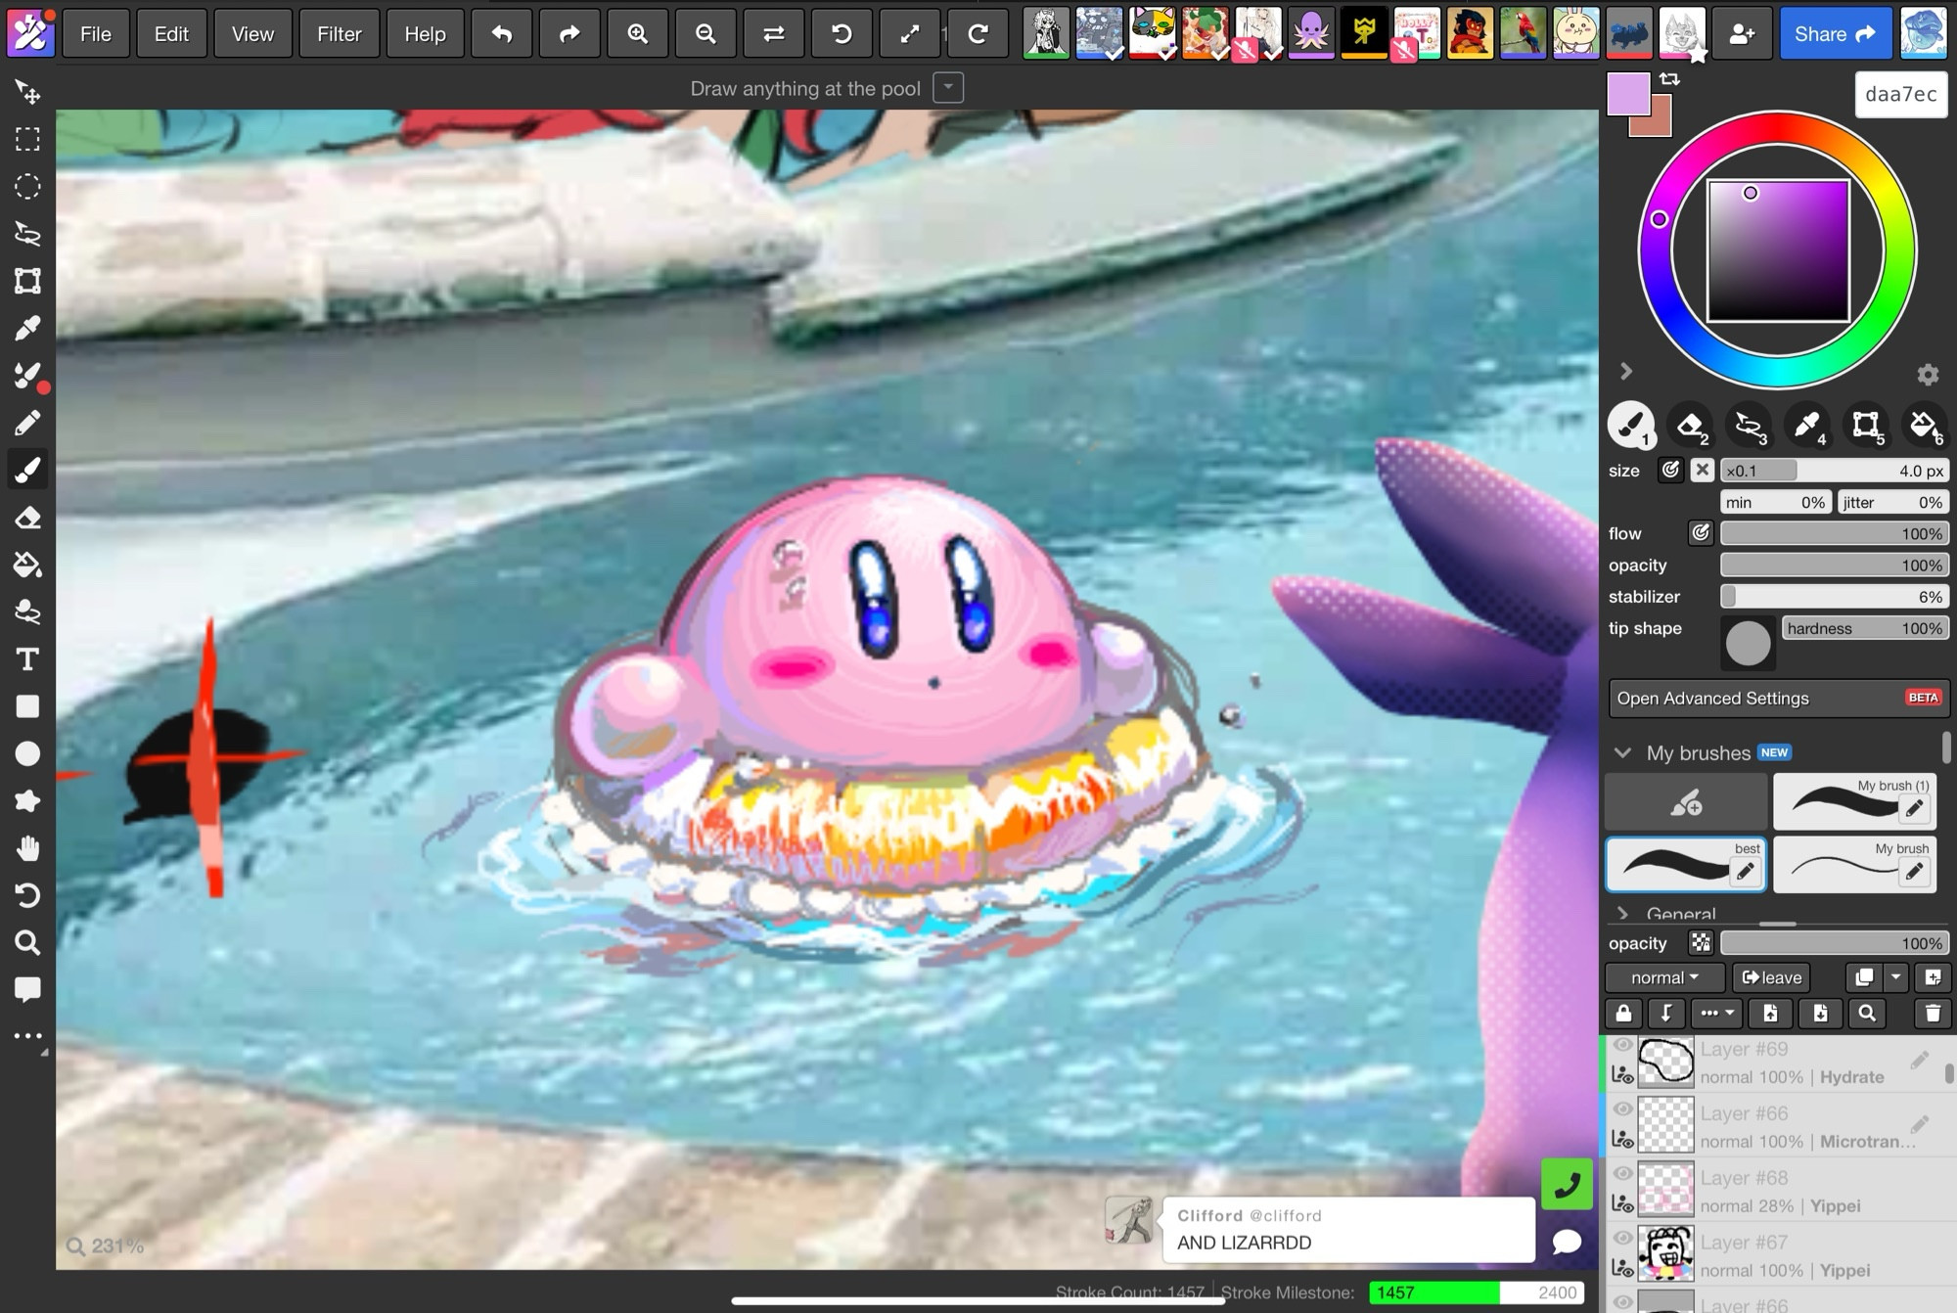
Task: Toggle visibility of Layer #67
Action: [x=1622, y=1239]
